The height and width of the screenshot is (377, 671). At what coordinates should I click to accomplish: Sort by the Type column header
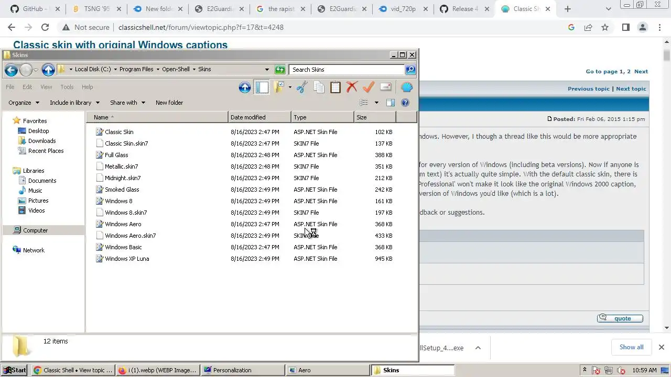point(322,117)
